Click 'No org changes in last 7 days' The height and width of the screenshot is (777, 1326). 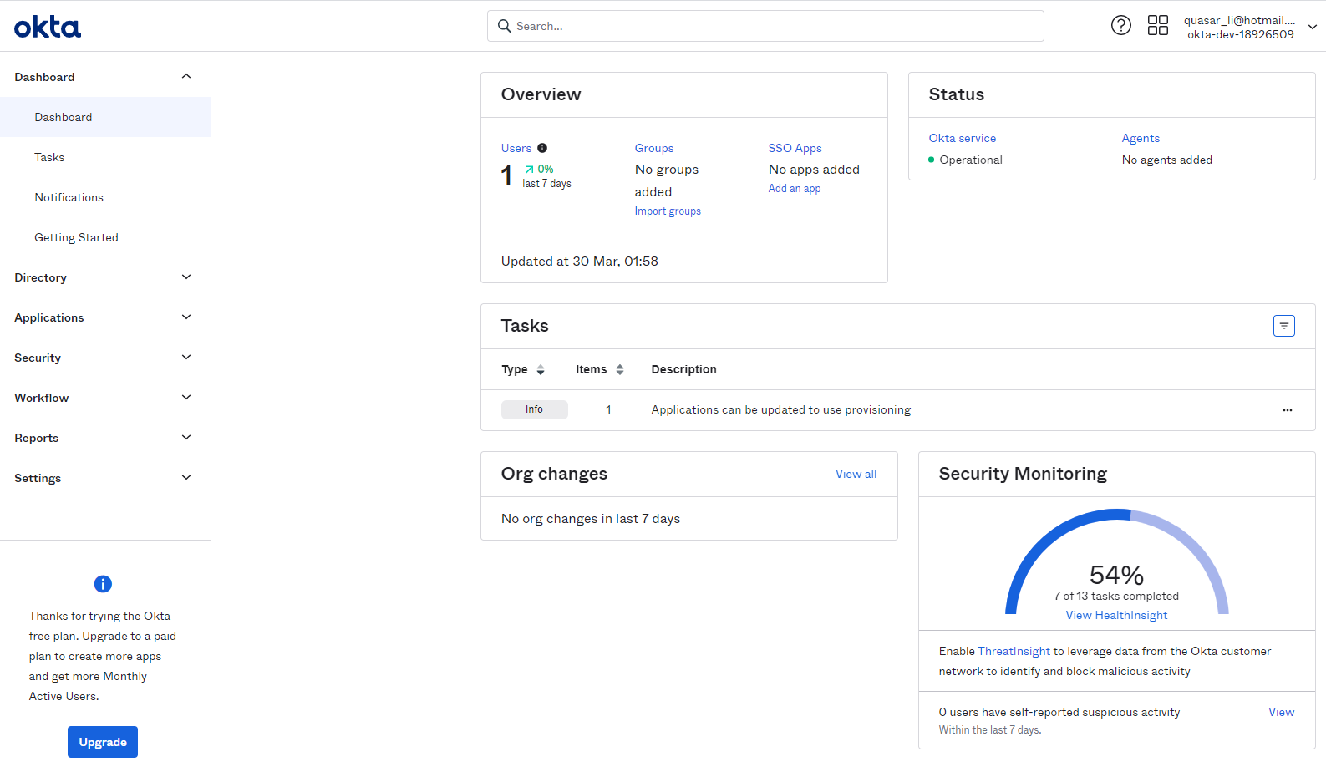point(591,519)
